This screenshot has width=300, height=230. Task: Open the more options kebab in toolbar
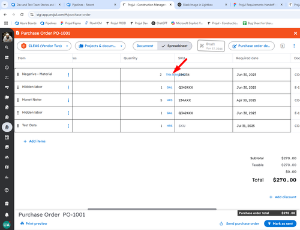pos(294,46)
